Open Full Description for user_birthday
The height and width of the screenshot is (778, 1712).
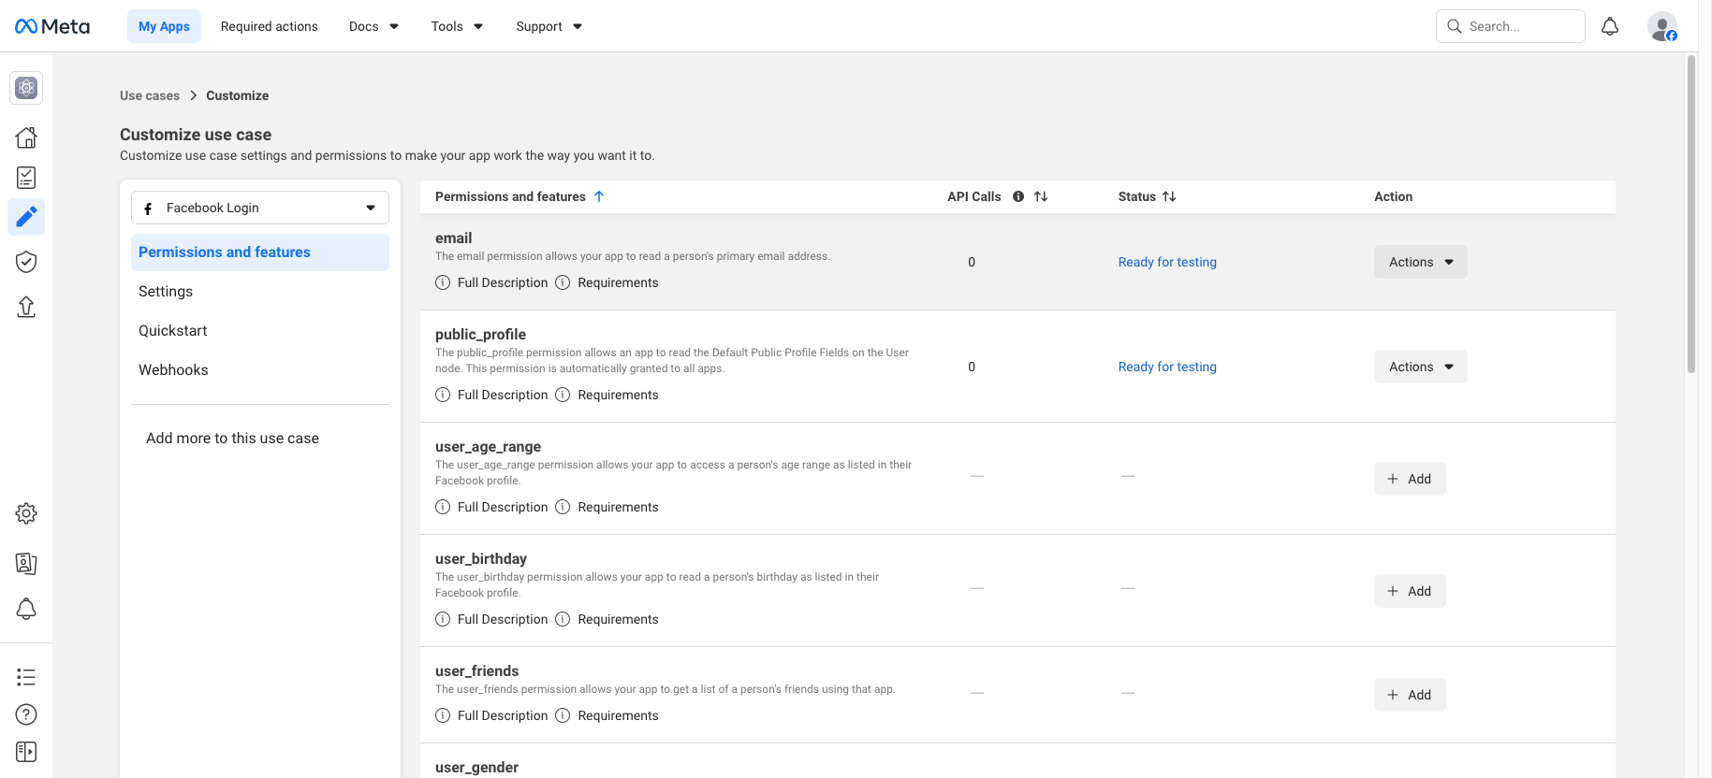point(491,619)
